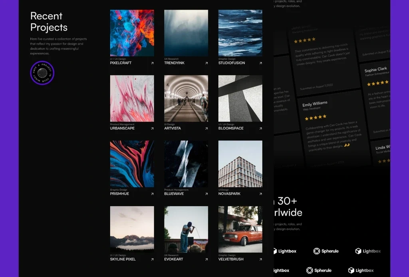409x277 pixels.
Task: Click the arrow icon beside SKYLINE PIXEL
Action: pos(152,259)
